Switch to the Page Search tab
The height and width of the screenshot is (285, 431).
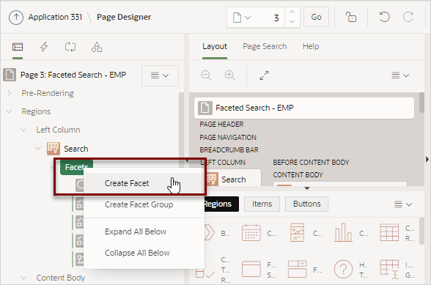[x=265, y=46]
